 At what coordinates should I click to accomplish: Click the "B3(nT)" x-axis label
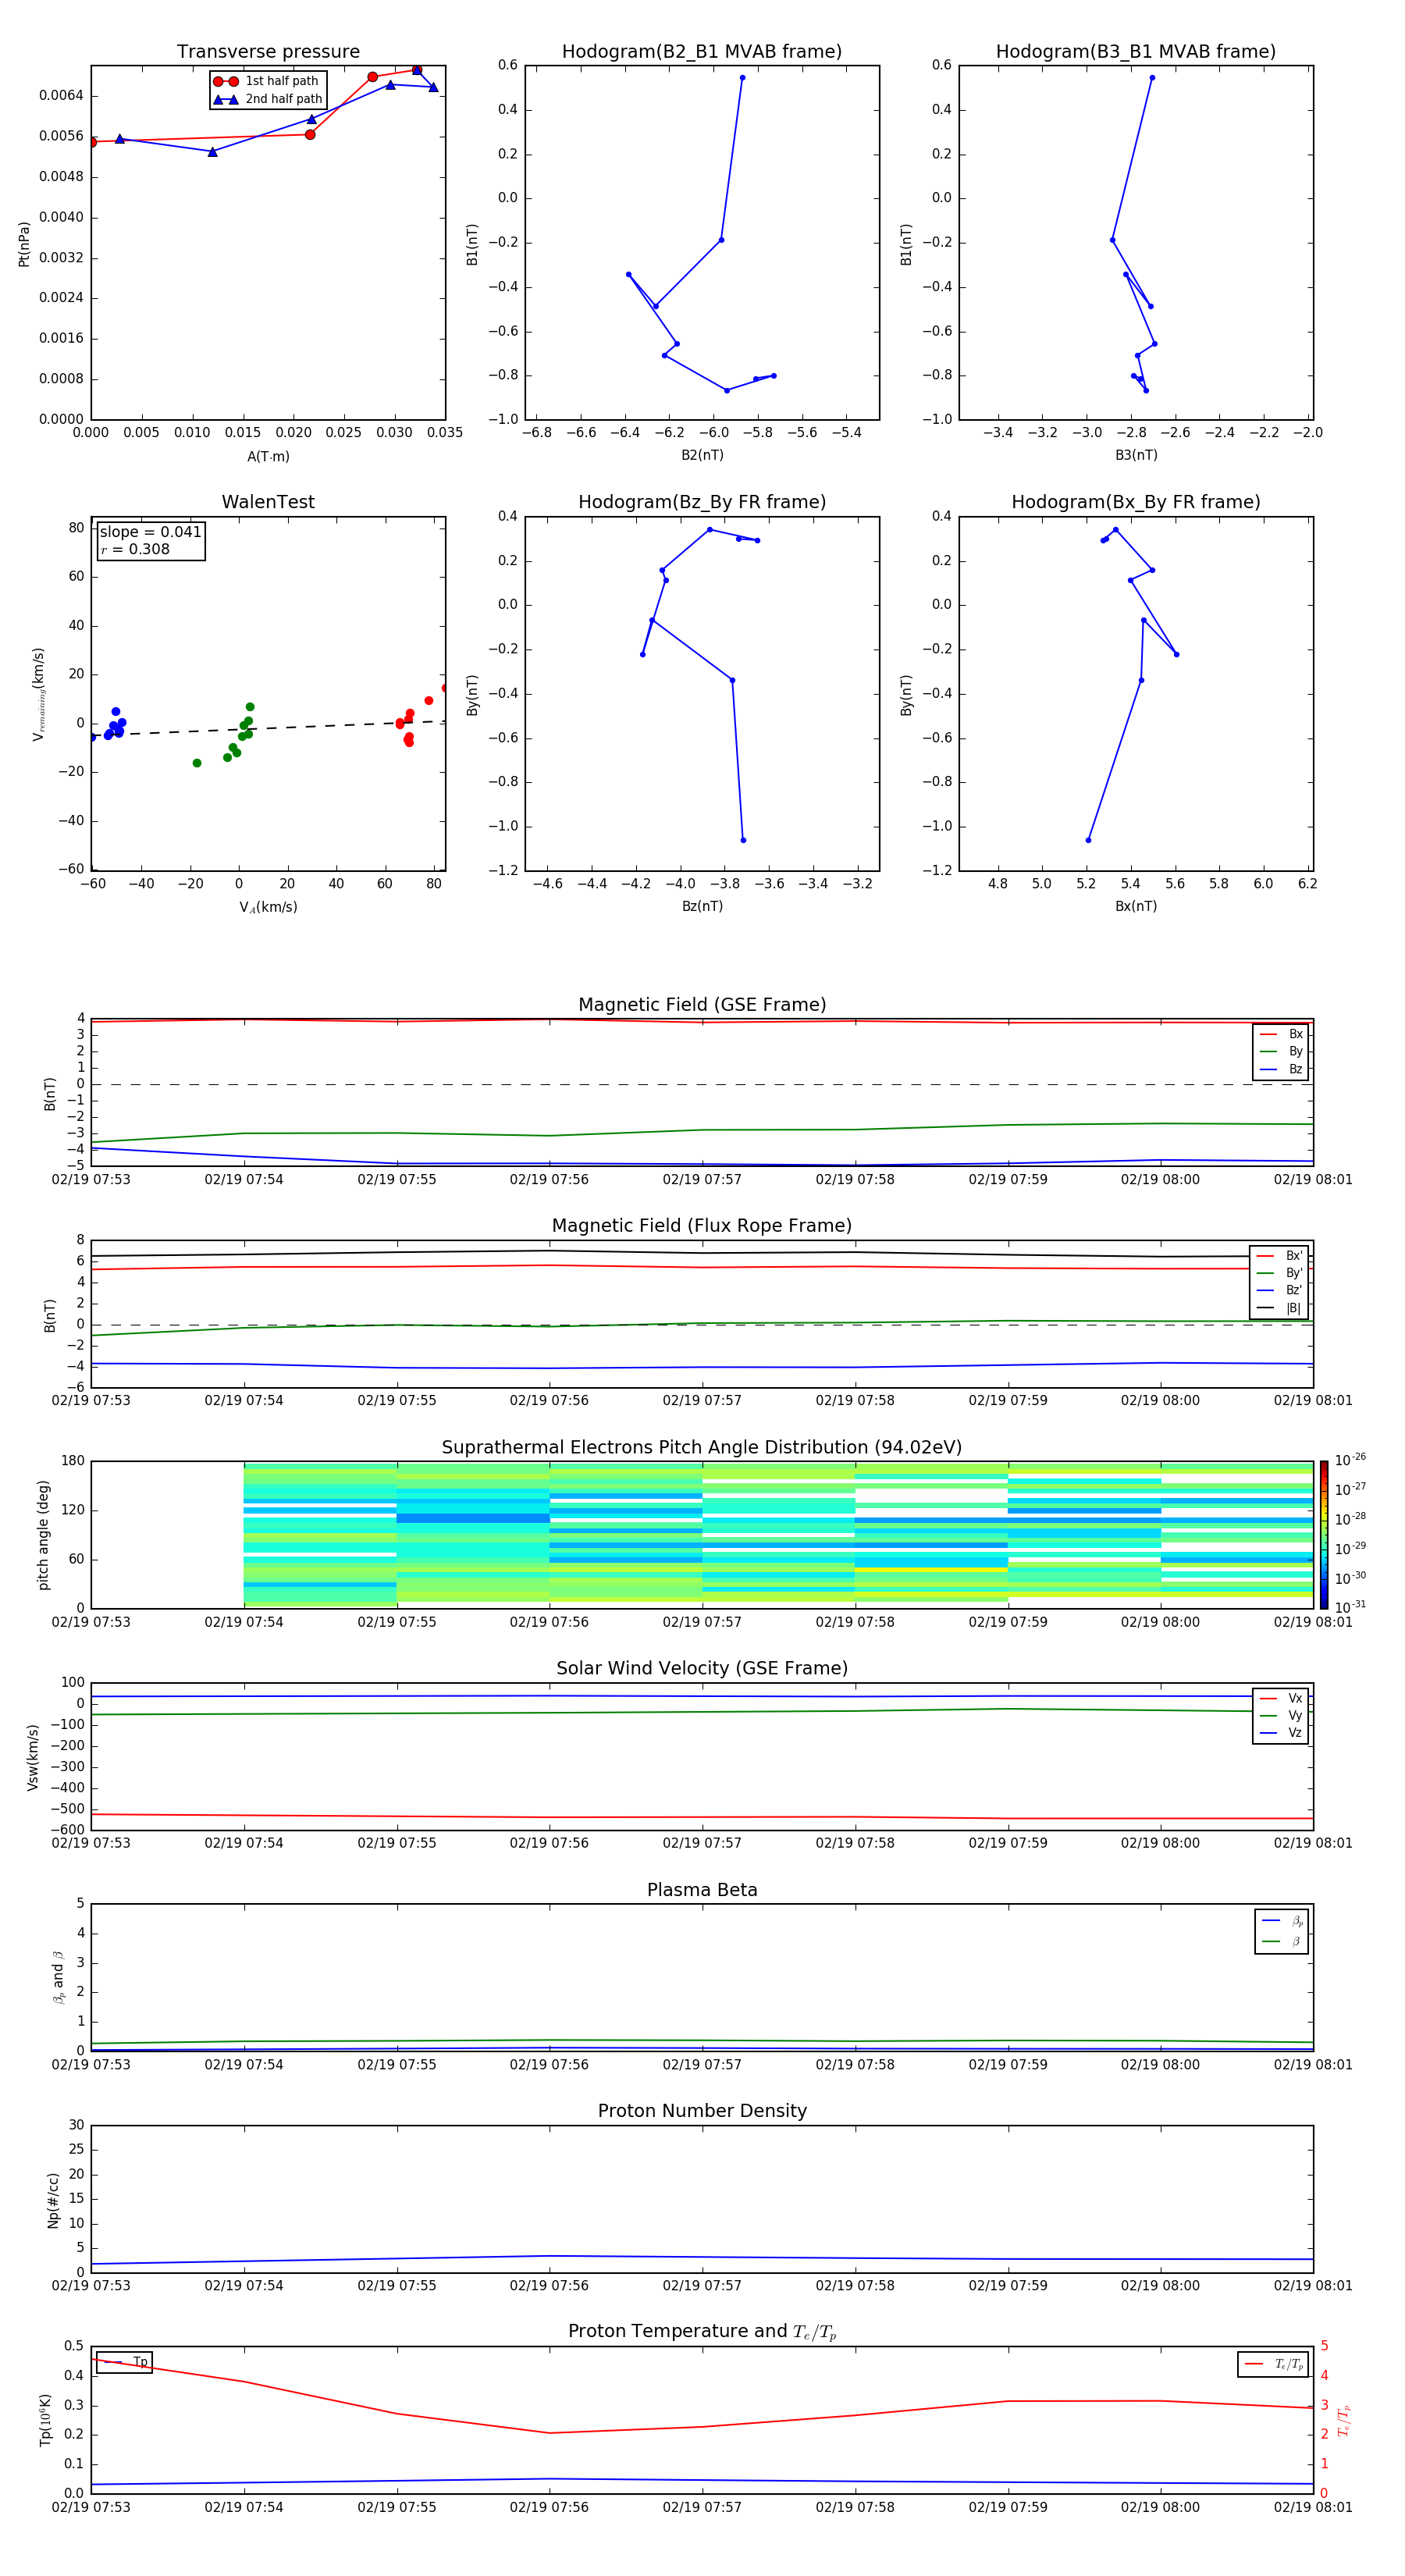tap(1136, 455)
